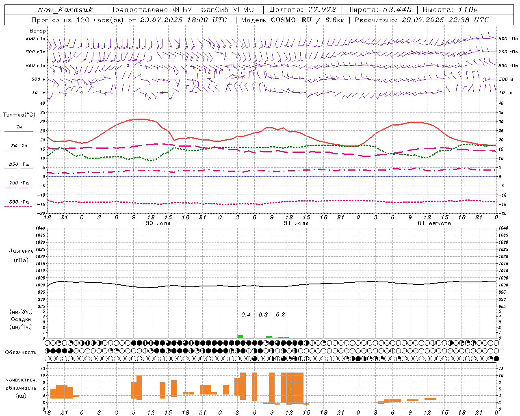Click the first circle in the top cloudiness row

[x=48, y=343]
